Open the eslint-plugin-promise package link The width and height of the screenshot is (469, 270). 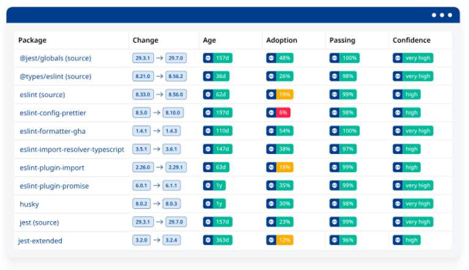click(x=54, y=186)
